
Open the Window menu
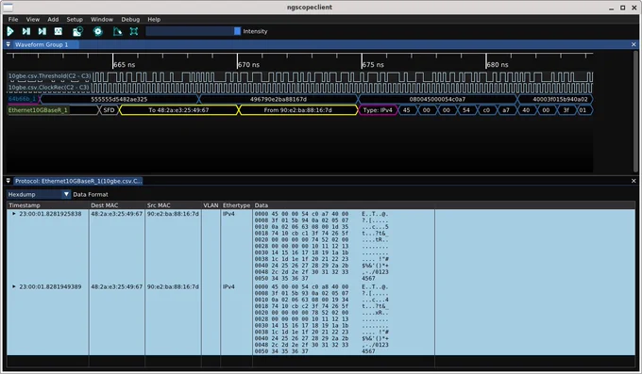click(x=102, y=19)
